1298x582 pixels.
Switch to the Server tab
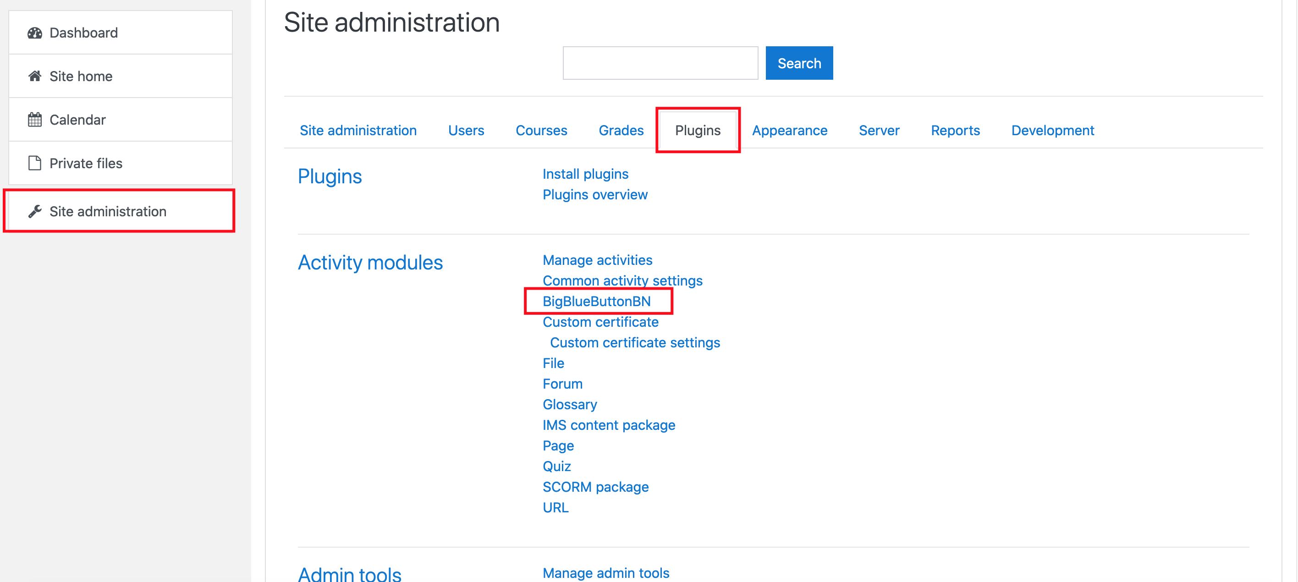[879, 131]
